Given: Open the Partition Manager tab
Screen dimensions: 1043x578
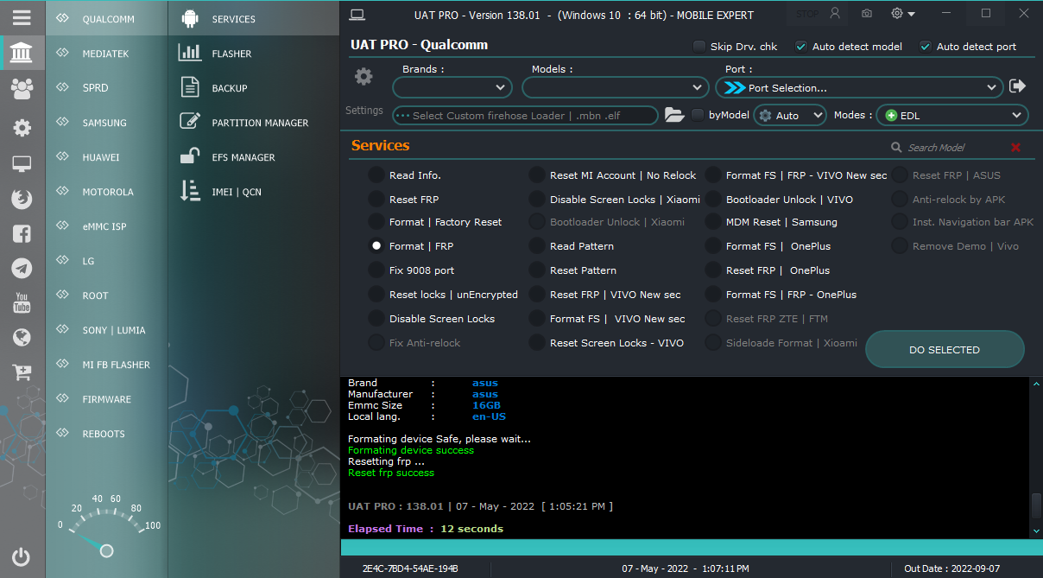Looking at the screenshot, I should (x=254, y=123).
